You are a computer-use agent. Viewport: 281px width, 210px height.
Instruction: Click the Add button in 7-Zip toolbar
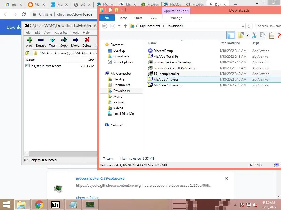click(x=29, y=42)
